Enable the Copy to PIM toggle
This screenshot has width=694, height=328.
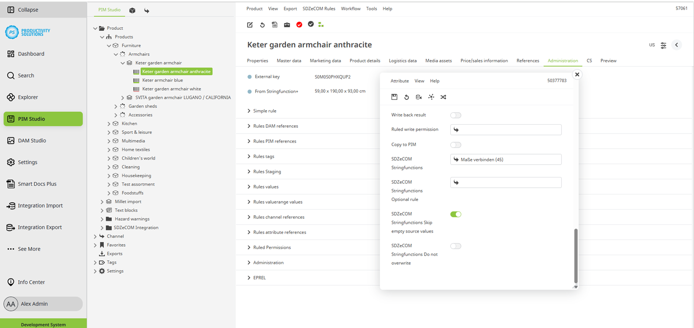coord(455,145)
